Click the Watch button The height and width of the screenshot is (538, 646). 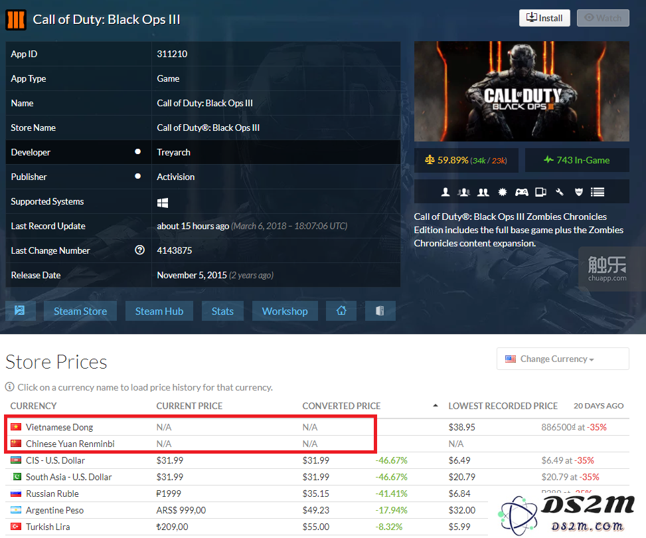603,18
